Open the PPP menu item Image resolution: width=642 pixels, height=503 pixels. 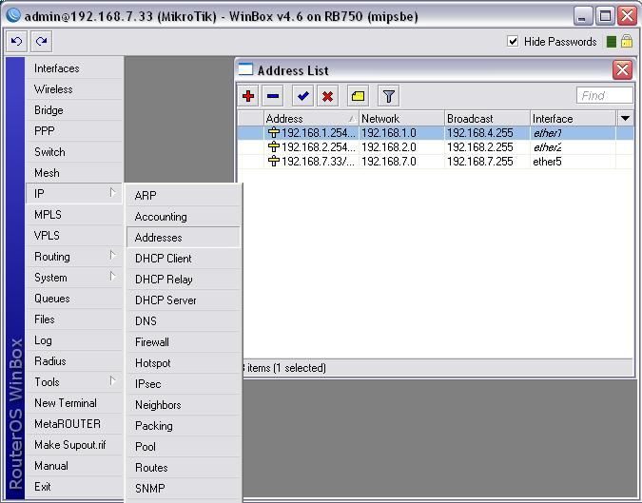pyautogui.click(x=74, y=131)
